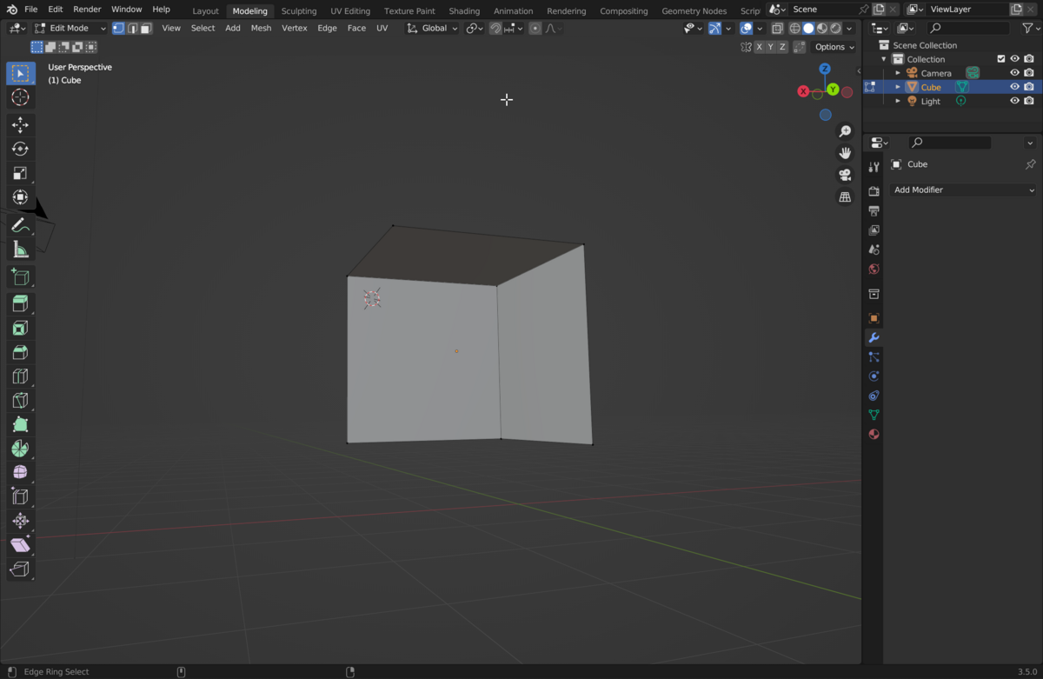Screen dimensions: 1043x679
Task: Toggle show gizmo button
Action: point(715,28)
